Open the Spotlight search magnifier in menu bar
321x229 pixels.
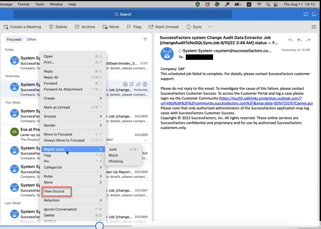(268, 4)
